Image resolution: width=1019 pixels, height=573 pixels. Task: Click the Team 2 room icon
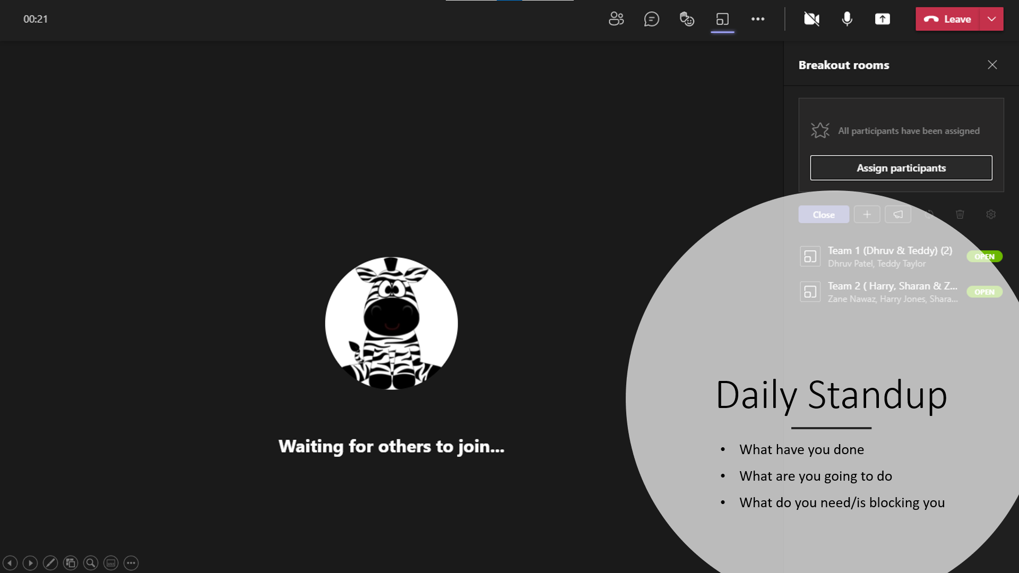point(810,292)
